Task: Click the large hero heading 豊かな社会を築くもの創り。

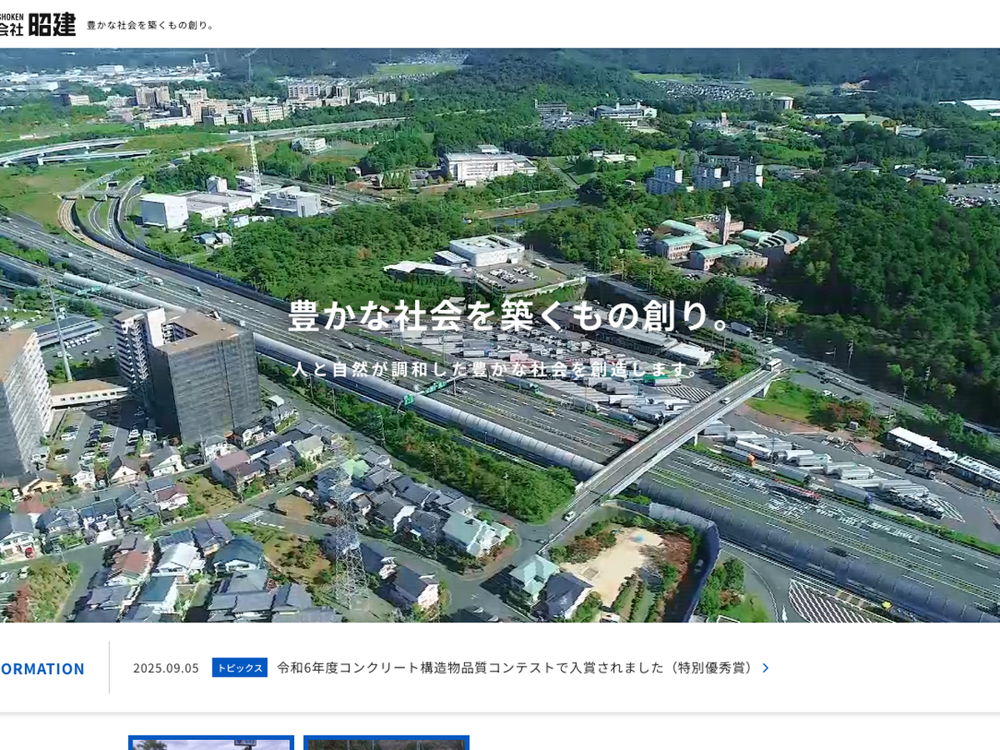Action: tap(510, 316)
